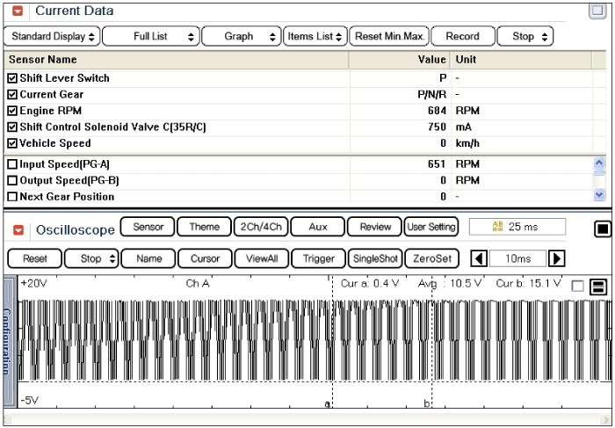Switch the 2Ch/4Ch channel mode
Viewport: 615px width, 428px height.
click(261, 227)
